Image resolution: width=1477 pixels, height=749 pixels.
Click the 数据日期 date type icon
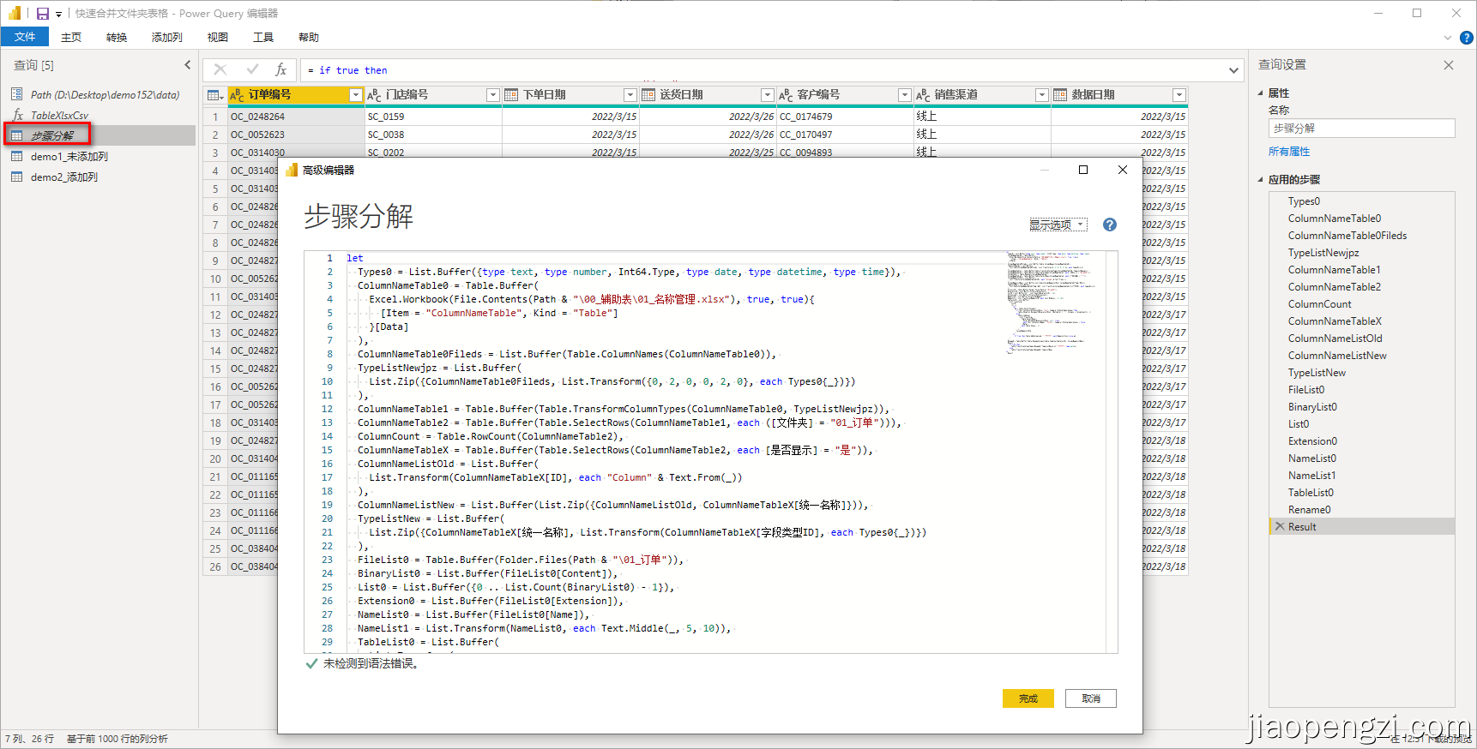coord(1060,95)
